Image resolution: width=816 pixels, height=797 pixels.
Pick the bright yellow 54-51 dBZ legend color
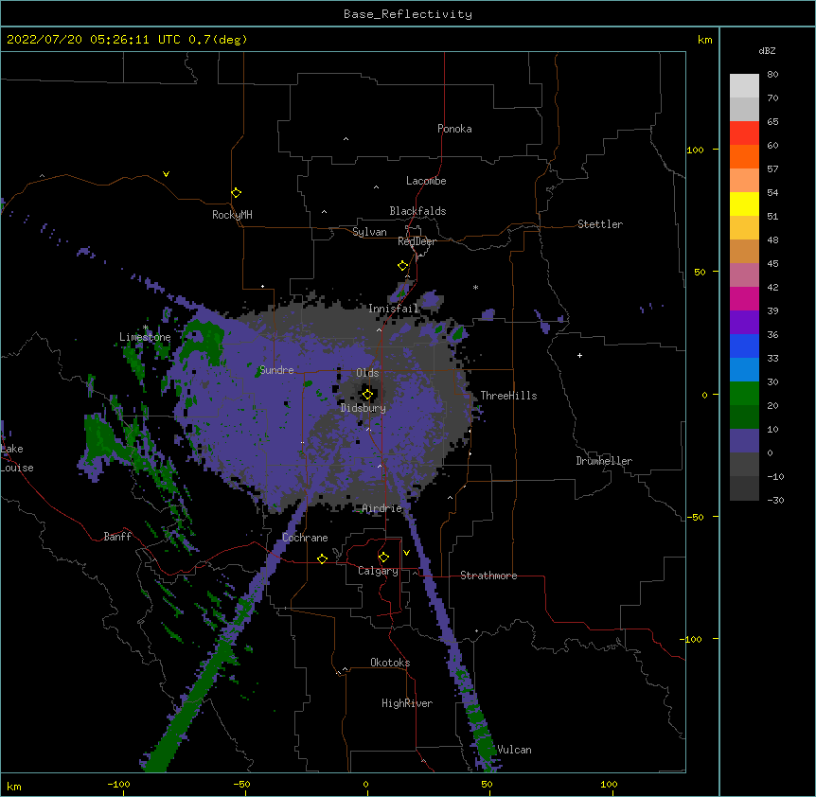coord(744,204)
